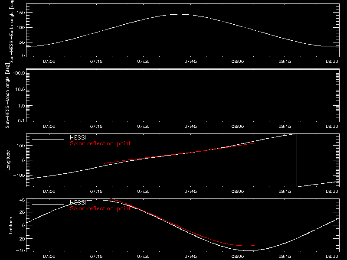347x260 pixels.
Task: Click 08:30 time label under Earth angle plot
Action: tap(332, 61)
